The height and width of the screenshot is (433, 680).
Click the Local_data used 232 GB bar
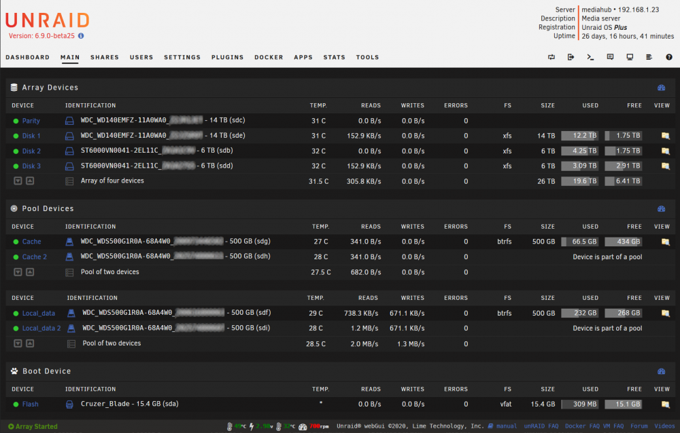580,313
